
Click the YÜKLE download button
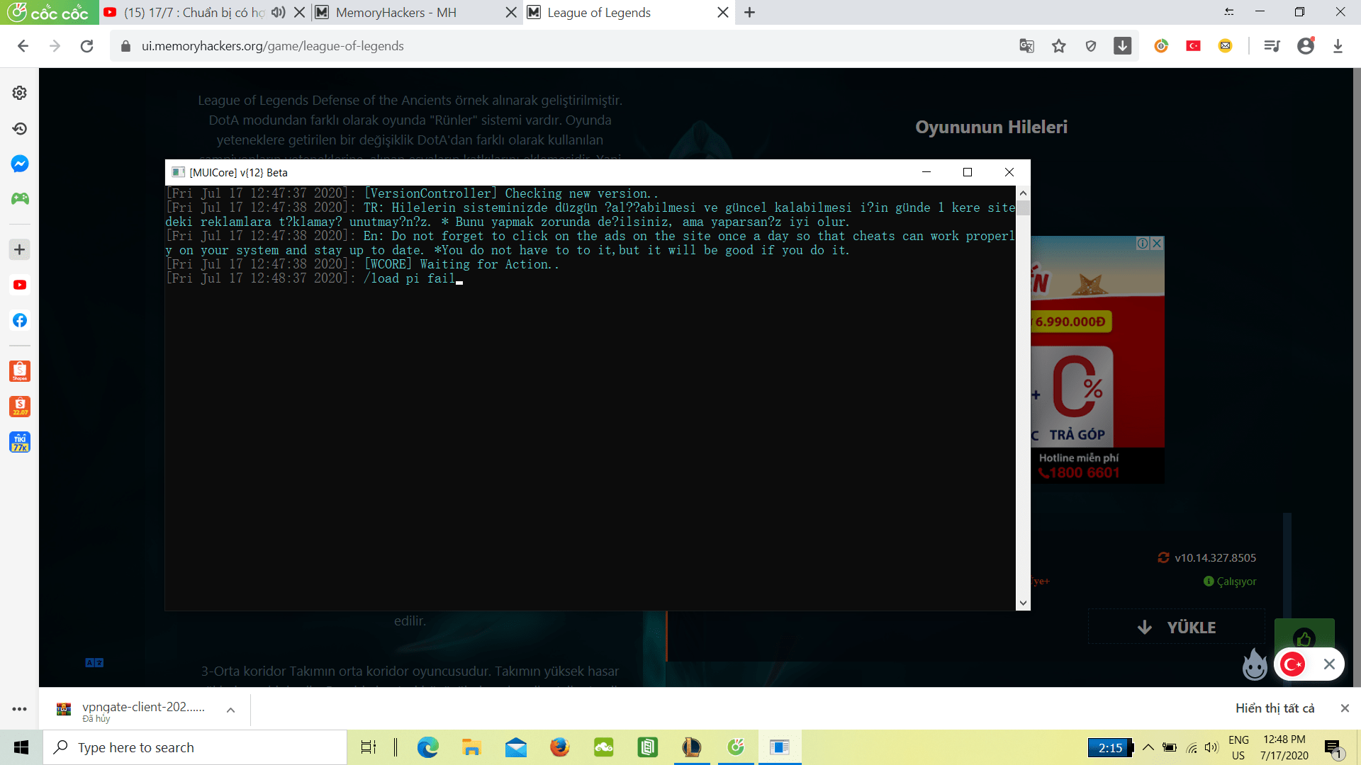coord(1177,627)
